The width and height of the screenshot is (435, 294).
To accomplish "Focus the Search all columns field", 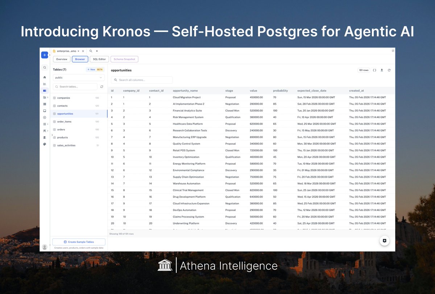I will [142, 80].
